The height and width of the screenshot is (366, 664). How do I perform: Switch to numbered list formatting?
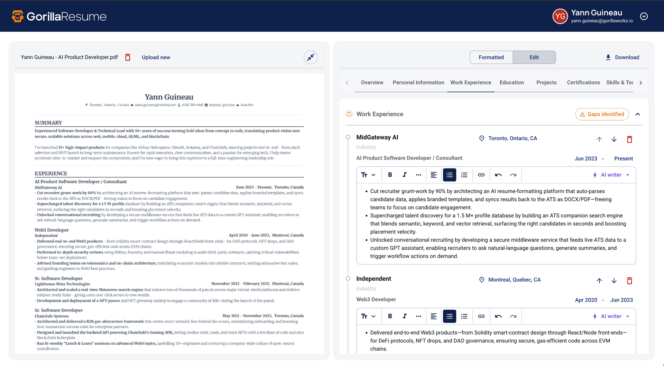pos(464,175)
